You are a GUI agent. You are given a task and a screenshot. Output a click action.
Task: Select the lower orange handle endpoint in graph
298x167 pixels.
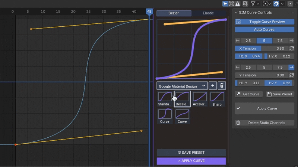click(142, 131)
